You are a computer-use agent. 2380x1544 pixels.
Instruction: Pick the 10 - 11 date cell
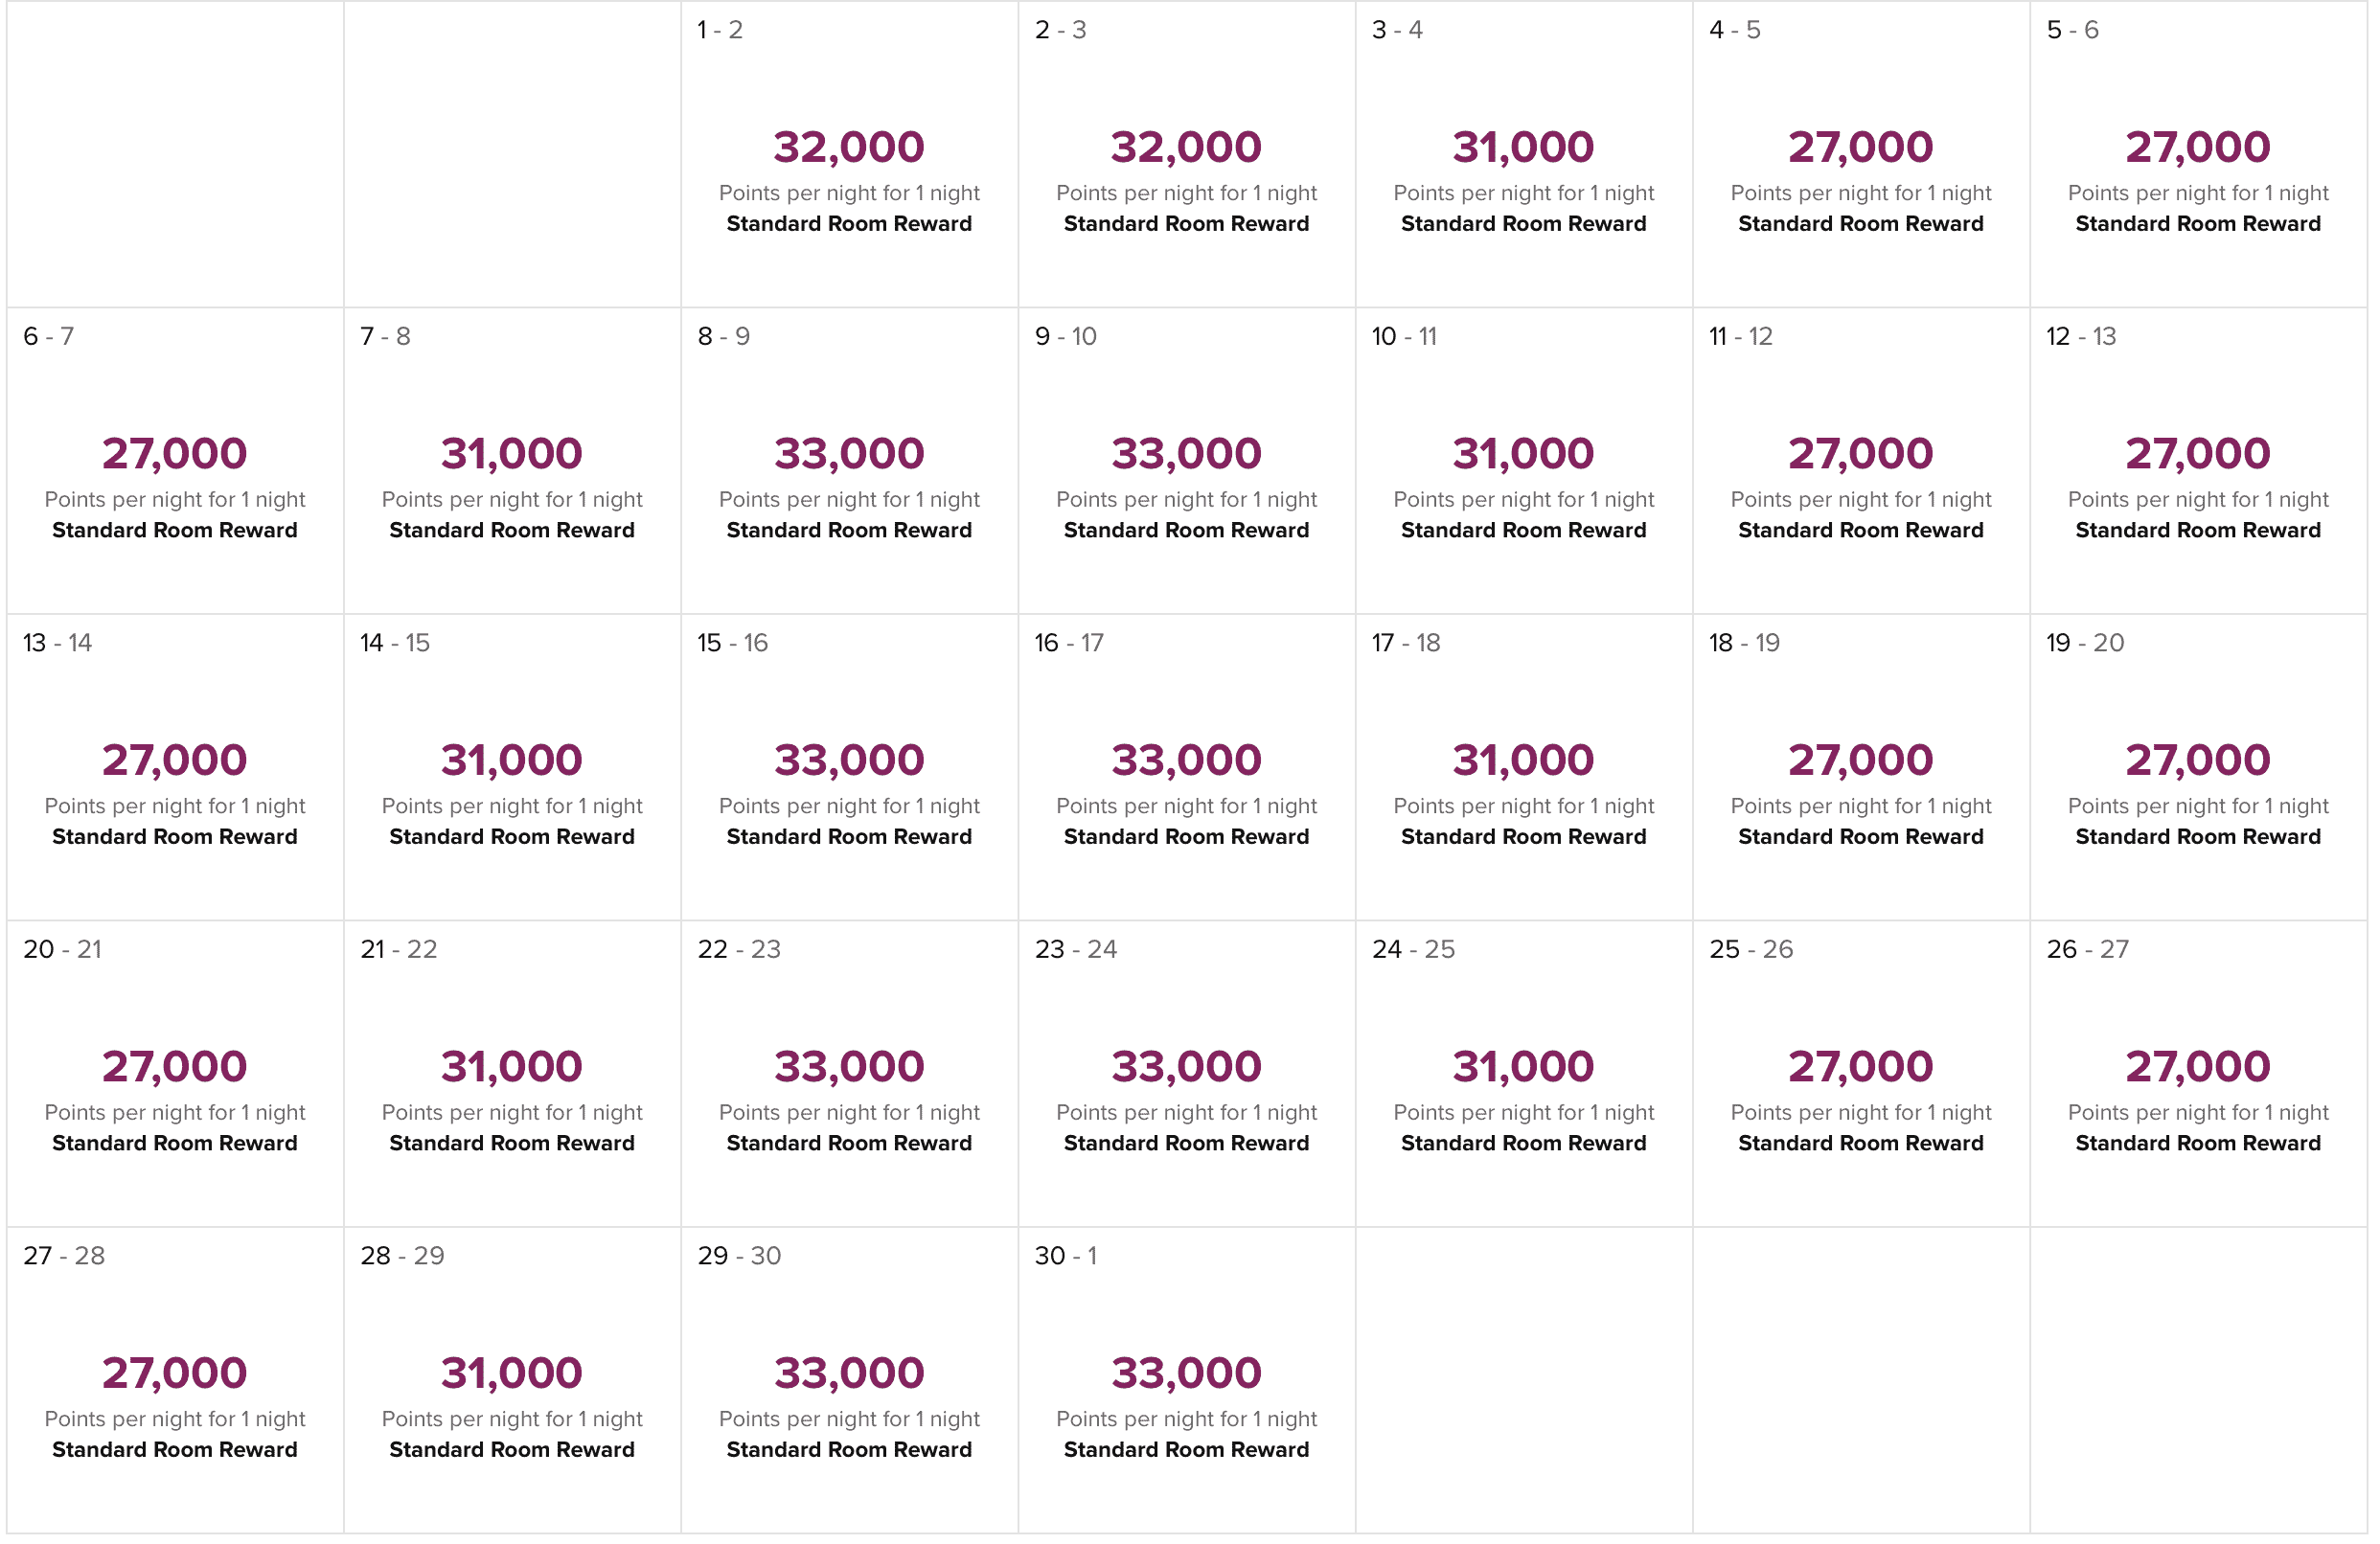click(1523, 462)
